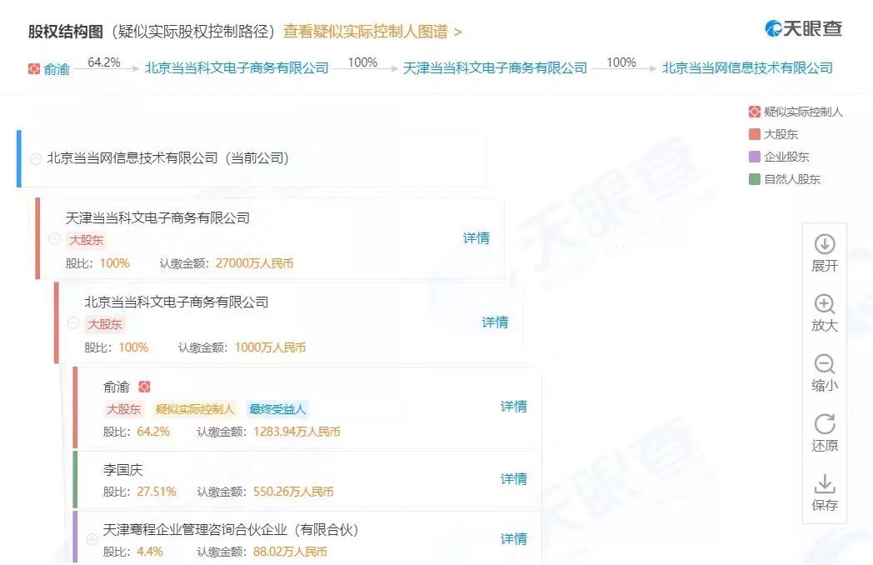Open 查看疑似实际控制人图谱 link
This screenshot has height=565, width=873.
tap(372, 32)
